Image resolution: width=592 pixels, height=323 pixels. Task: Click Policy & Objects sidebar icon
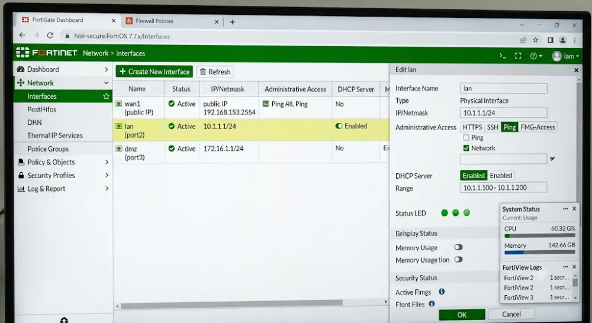pos(21,162)
